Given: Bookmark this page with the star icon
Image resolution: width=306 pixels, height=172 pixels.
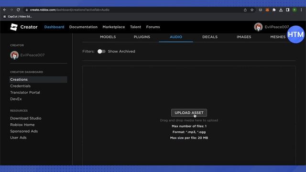Looking at the screenshot, I should [252, 10].
